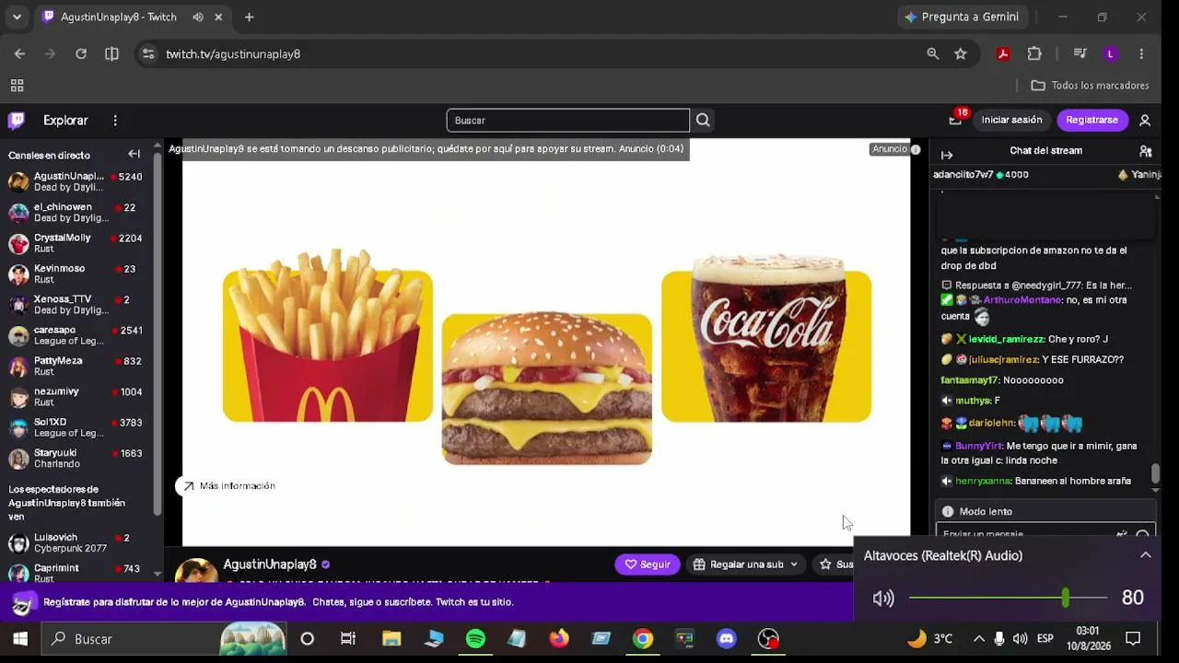
Task: Open Discord from the taskbar
Action: pyautogui.click(x=727, y=638)
